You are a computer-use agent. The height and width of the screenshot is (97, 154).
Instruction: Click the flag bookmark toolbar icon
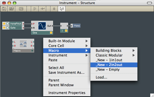[x=35, y=9]
